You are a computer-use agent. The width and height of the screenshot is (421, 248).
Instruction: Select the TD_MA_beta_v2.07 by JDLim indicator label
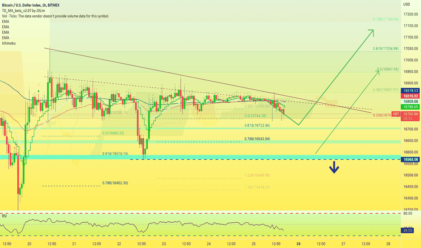click(23, 11)
